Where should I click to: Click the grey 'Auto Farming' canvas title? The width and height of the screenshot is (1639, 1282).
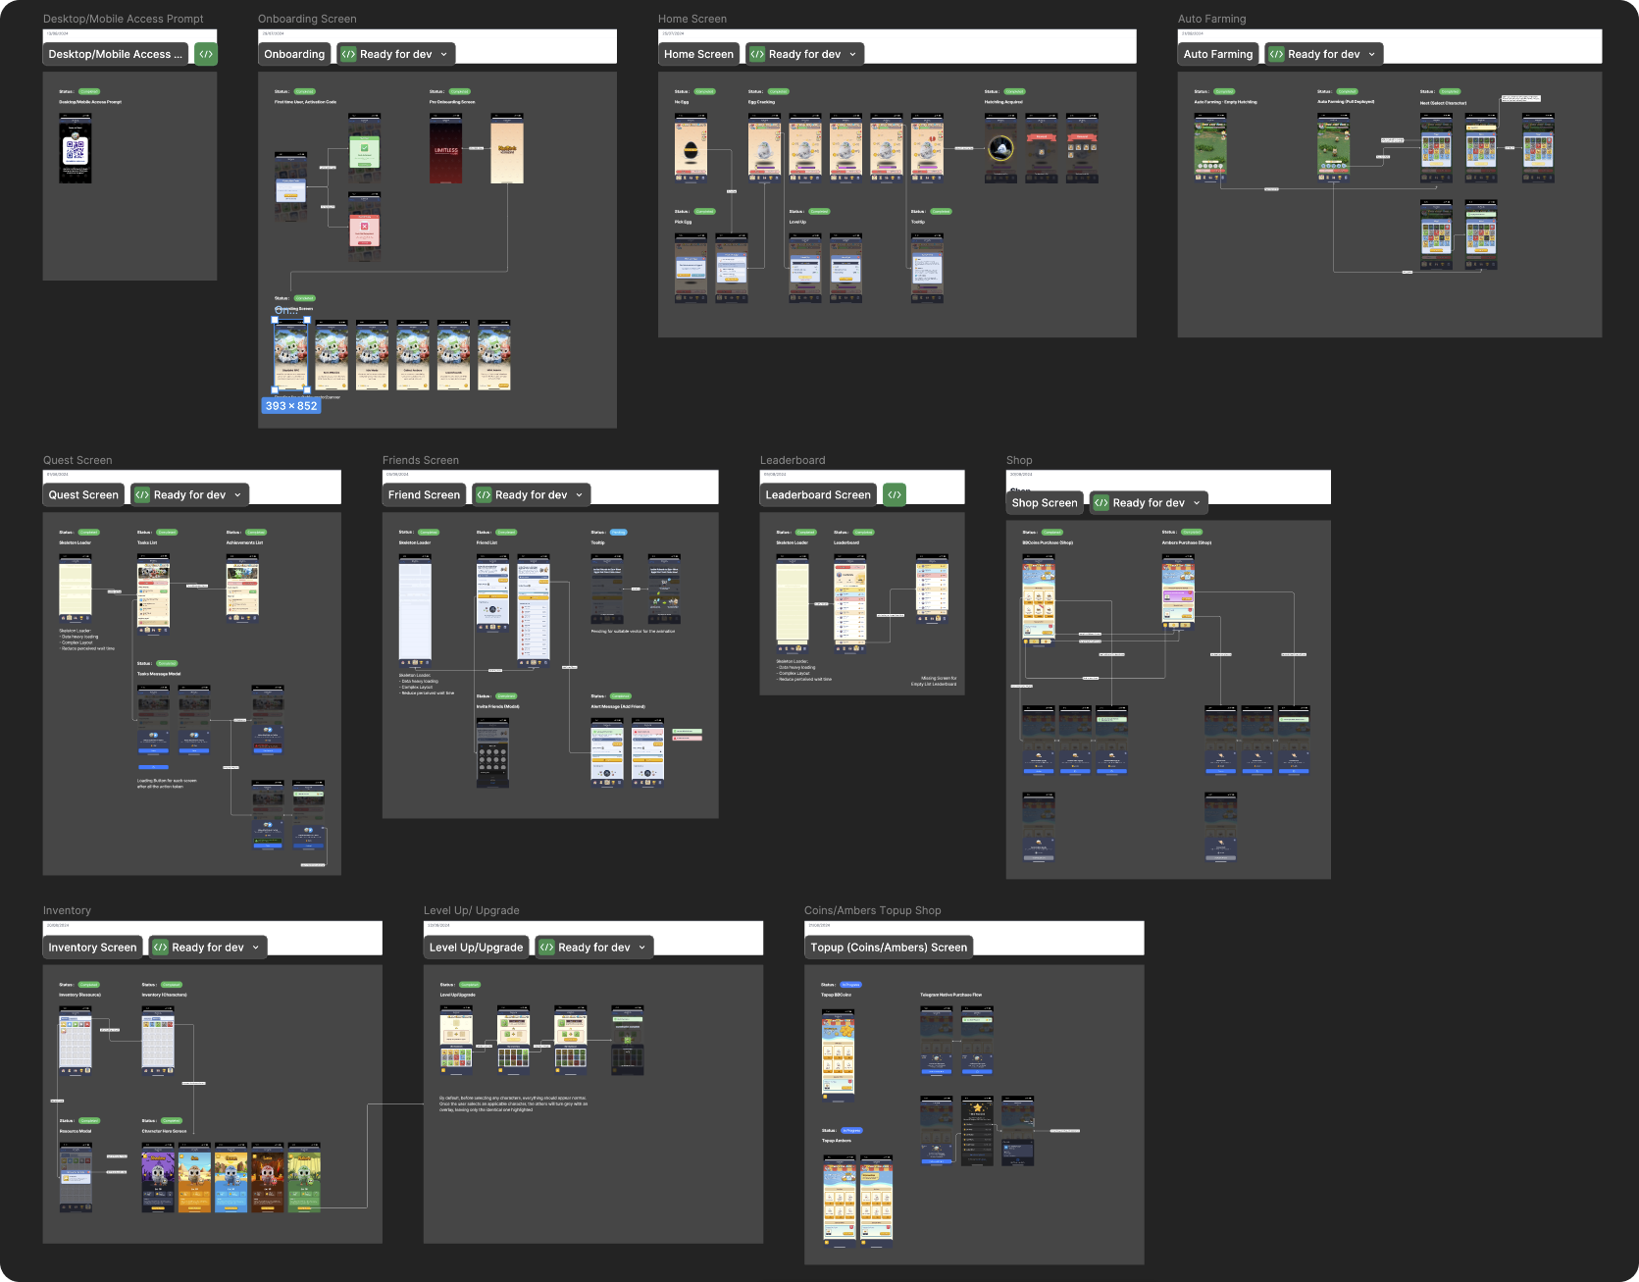pyautogui.click(x=1212, y=19)
